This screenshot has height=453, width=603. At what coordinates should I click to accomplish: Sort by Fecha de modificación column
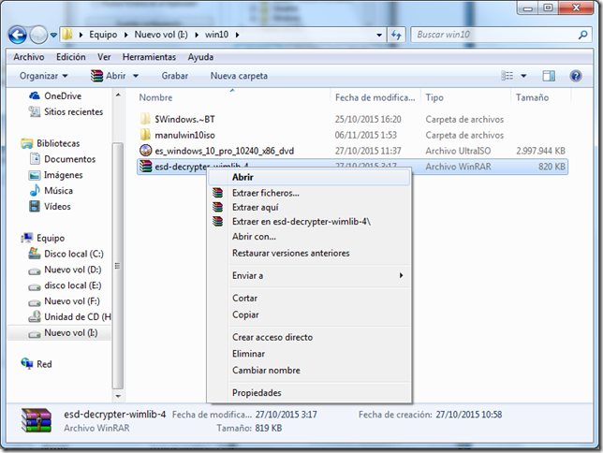[x=375, y=97]
